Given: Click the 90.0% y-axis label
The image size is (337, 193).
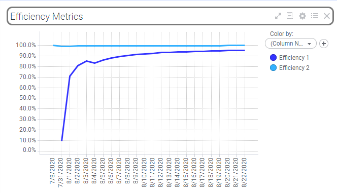Looking at the screenshot, I should 27,56.
